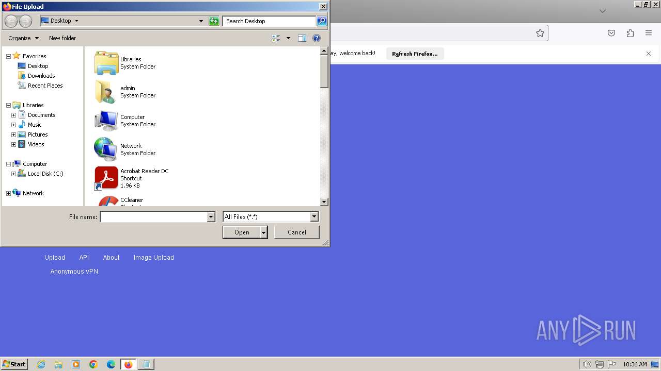The height and width of the screenshot is (371, 661).
Task: Select Recent Places under Favorites
Action: click(45, 86)
